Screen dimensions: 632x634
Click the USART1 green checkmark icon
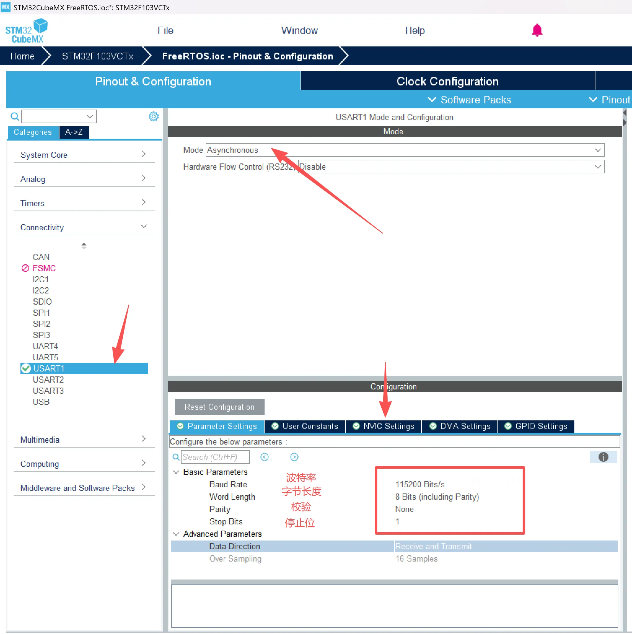tap(26, 368)
